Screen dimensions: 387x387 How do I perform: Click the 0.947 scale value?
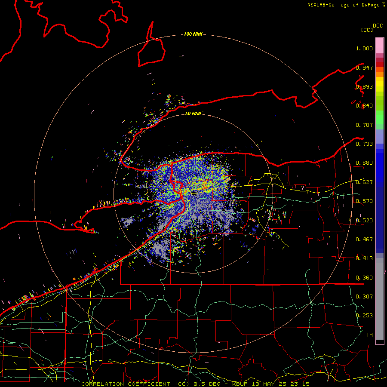tap(364, 68)
